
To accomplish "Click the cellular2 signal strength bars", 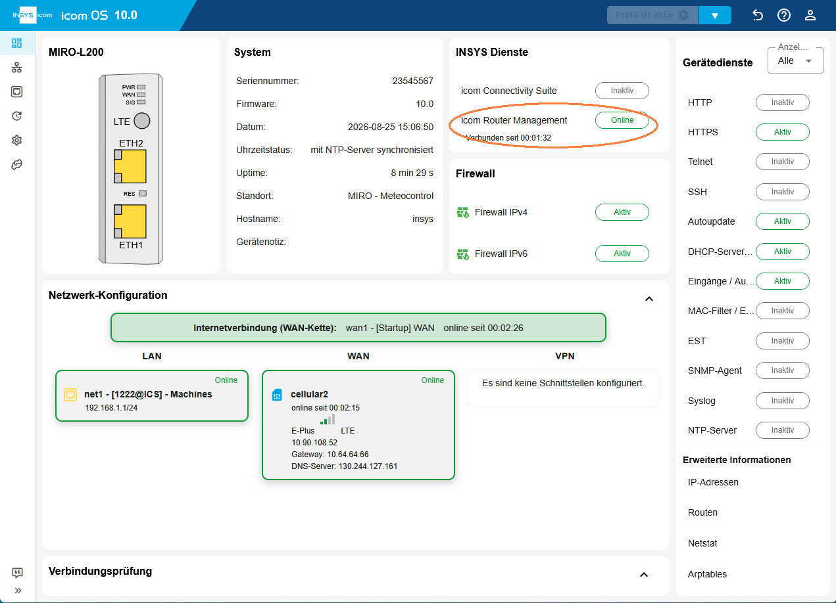I will click(328, 419).
